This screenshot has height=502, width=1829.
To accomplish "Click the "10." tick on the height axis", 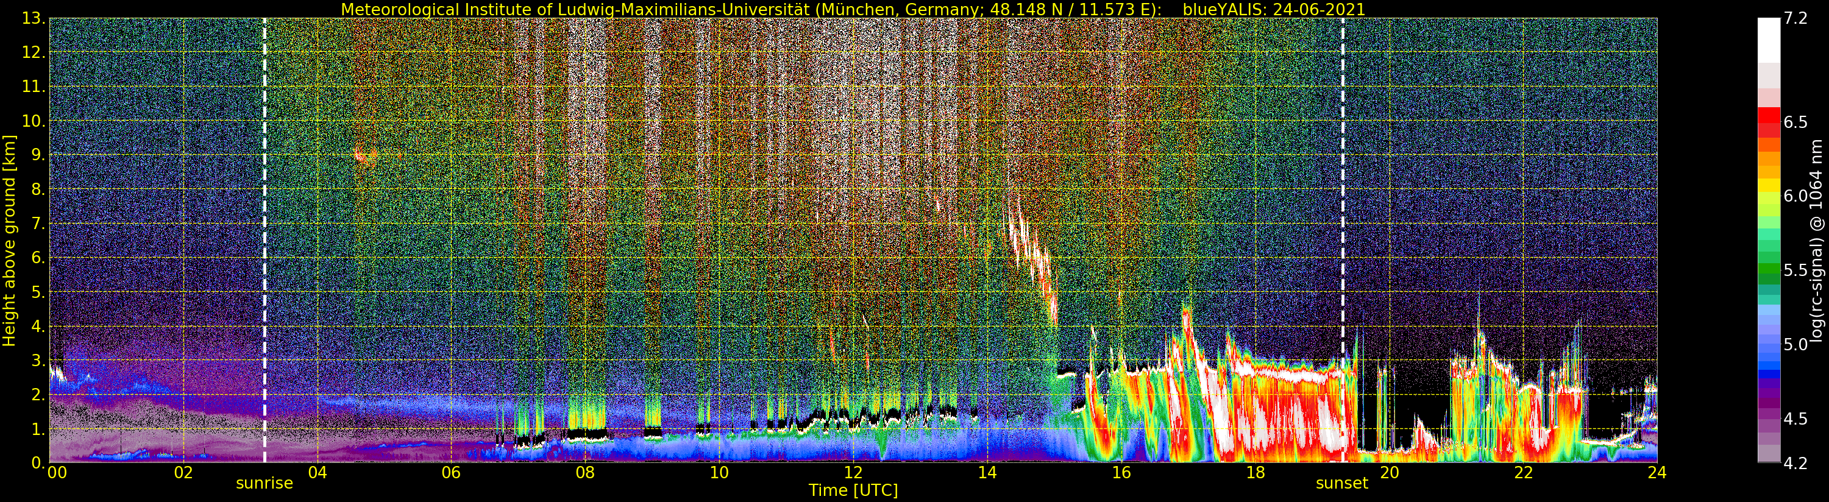I will click(x=34, y=121).
